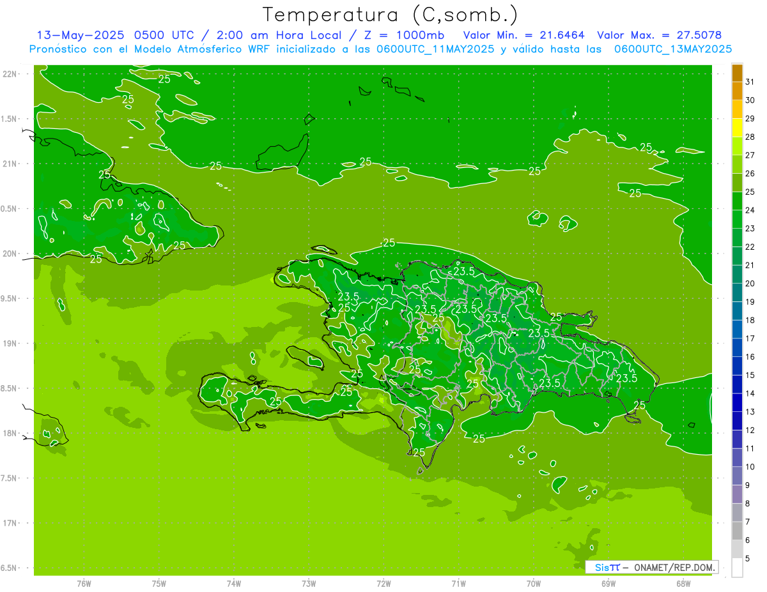
Task: Click the '73W' longitude axis label
Action: [309, 584]
